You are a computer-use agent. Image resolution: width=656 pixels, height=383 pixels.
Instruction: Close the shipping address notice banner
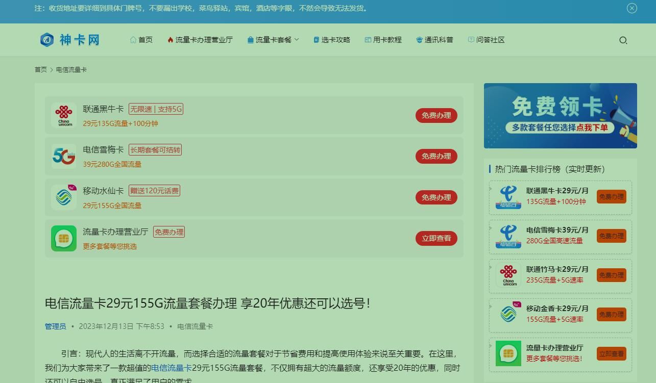[x=632, y=8]
